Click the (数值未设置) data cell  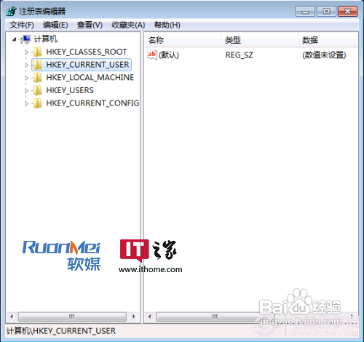click(324, 55)
